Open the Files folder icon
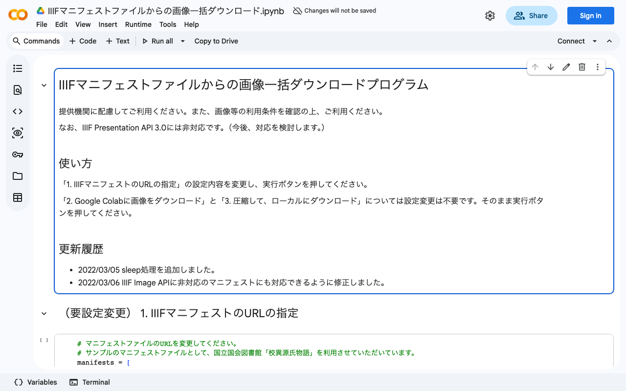 tap(18, 176)
